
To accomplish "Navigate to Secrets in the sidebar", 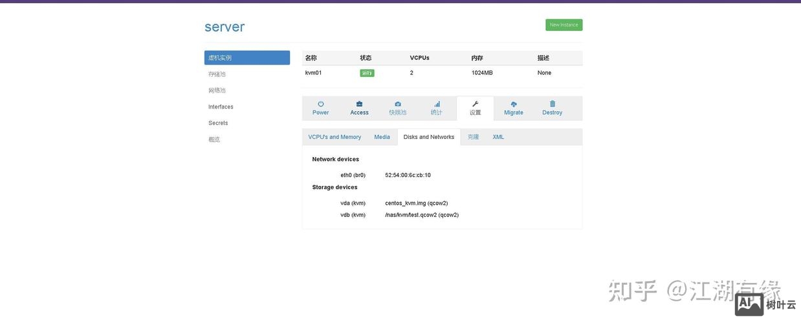I will [218, 123].
